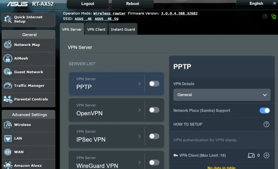Click the RT-AX52 model name
The height and width of the screenshot is (169, 278).
pos(43,4)
